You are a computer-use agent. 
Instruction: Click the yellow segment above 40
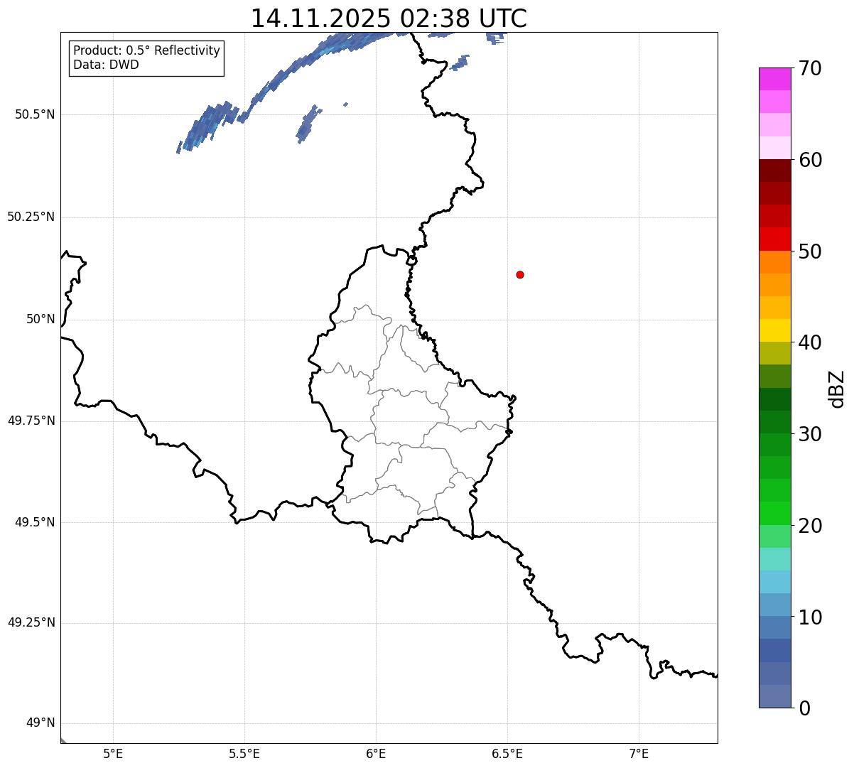[x=774, y=330]
